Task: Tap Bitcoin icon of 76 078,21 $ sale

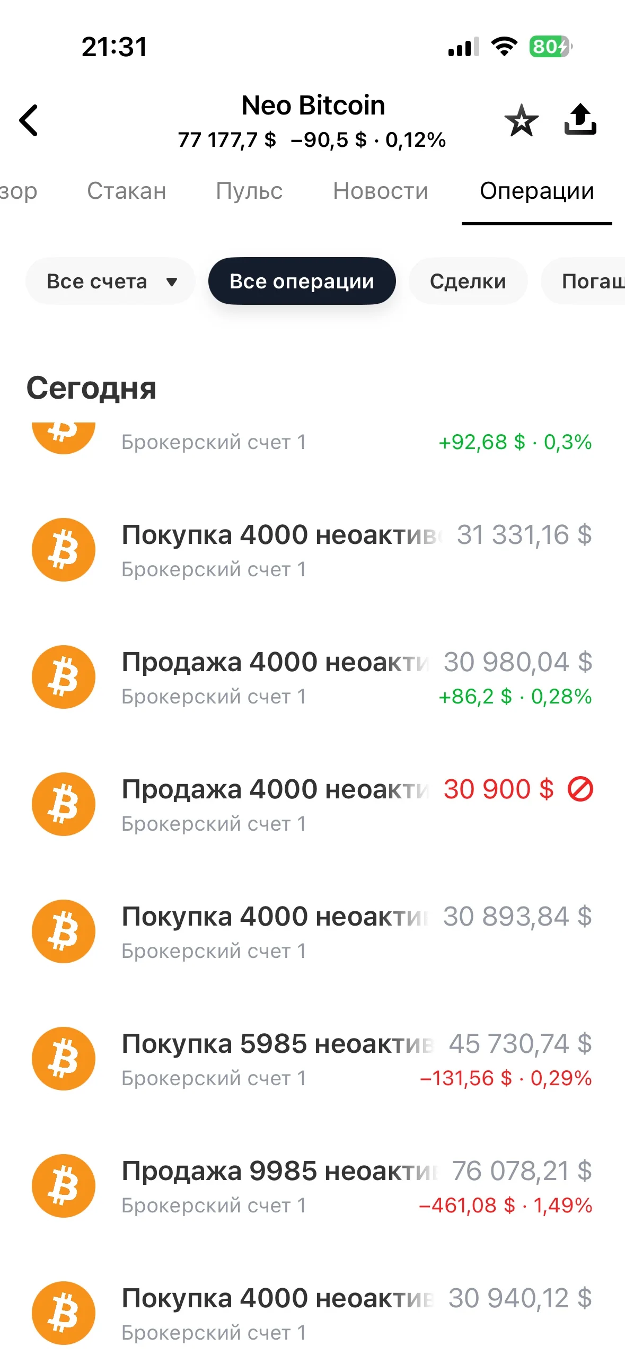Action: [64, 1186]
